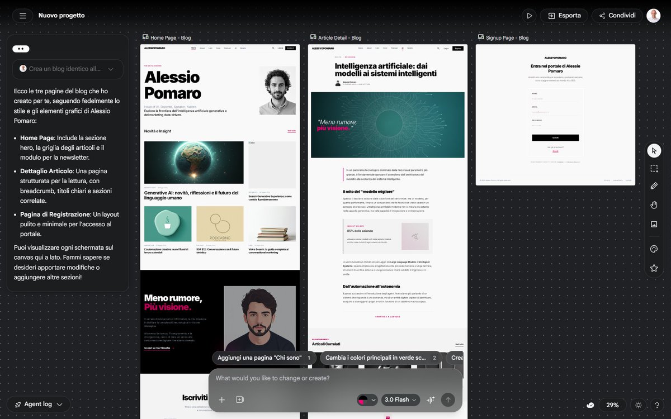The width and height of the screenshot is (671, 419).
Task: Open the help question mark
Action: tap(657, 405)
